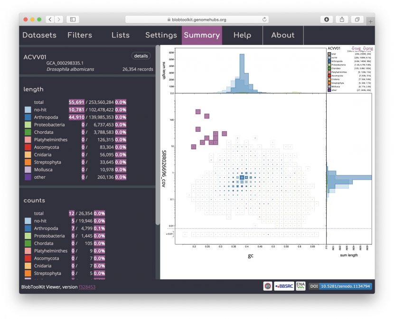Open the Settings menu item
This screenshot has width=394, height=319.
click(160, 35)
